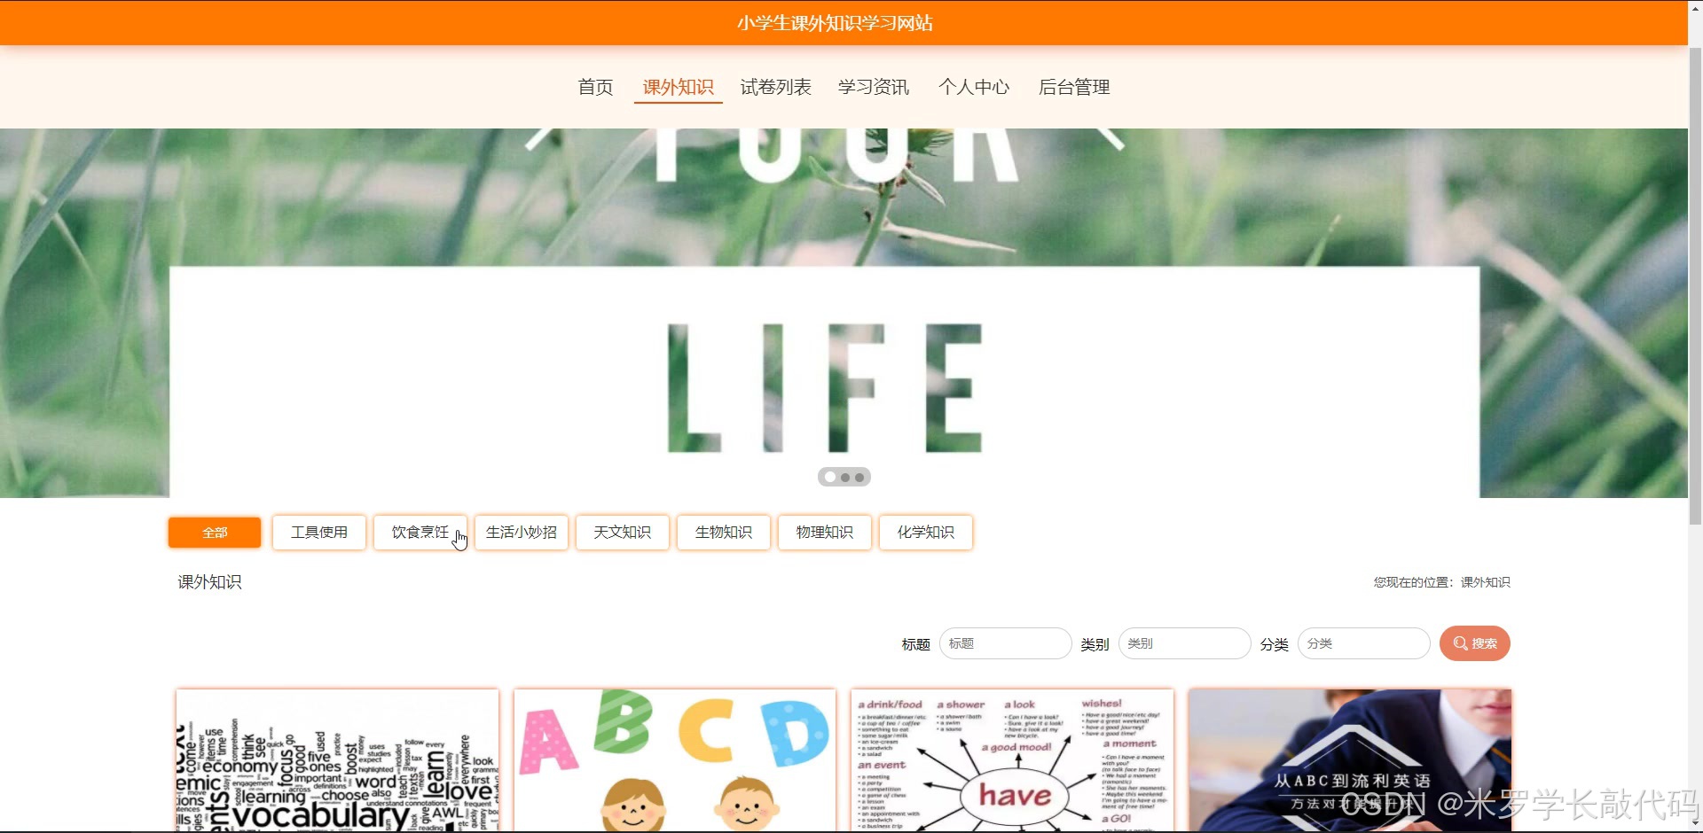Click into the 分类 search field
This screenshot has width=1703, height=833.
pos(1362,643)
